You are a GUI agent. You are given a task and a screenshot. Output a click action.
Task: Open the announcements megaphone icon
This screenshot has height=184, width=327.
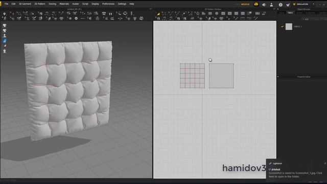tap(264, 4)
